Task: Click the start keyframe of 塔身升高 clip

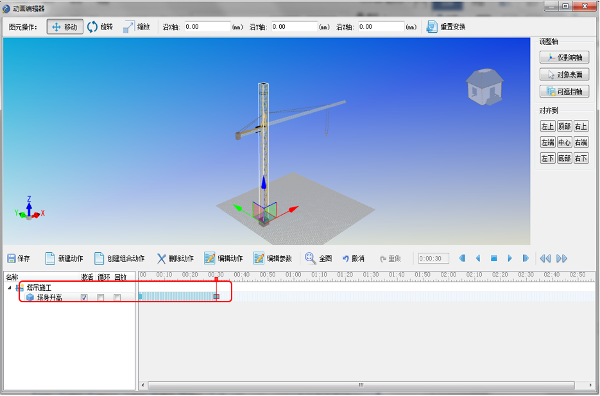Action: [141, 297]
